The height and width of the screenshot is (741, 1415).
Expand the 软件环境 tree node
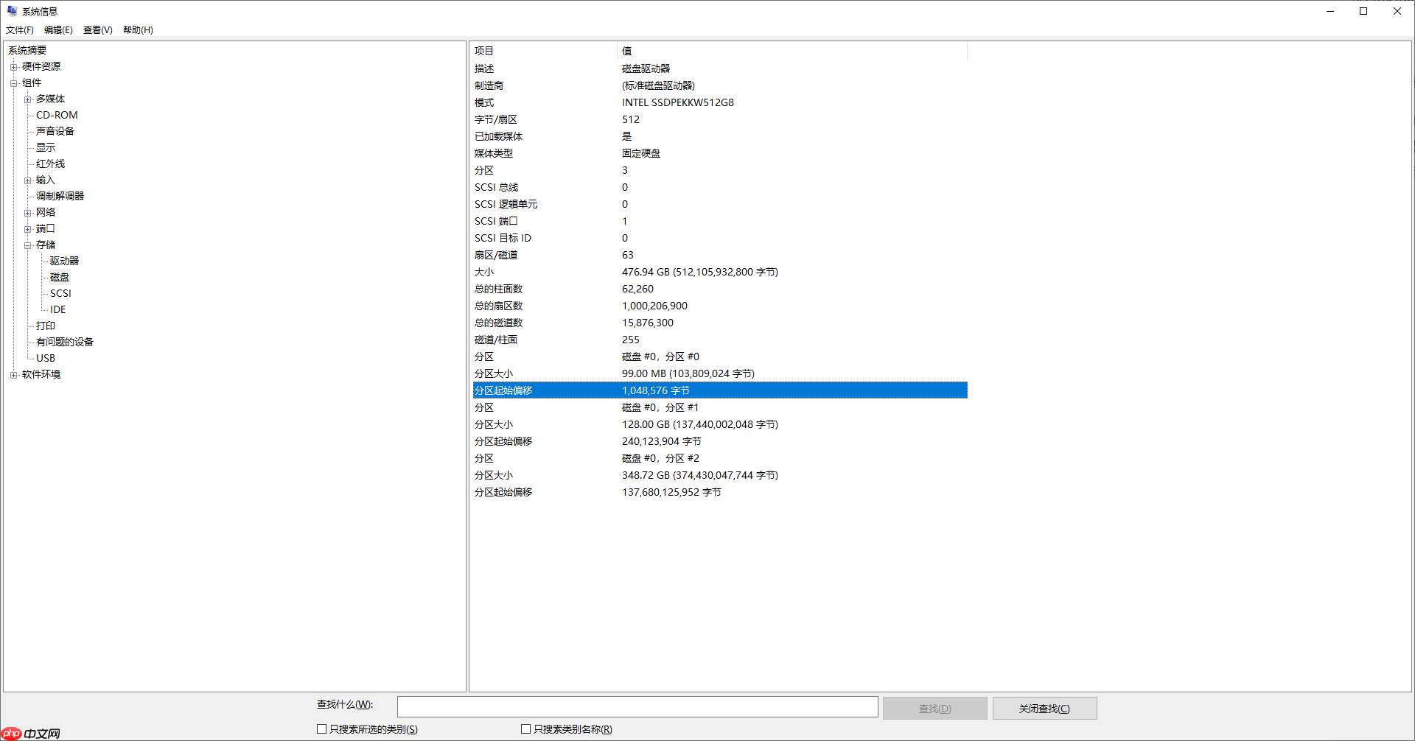13,375
